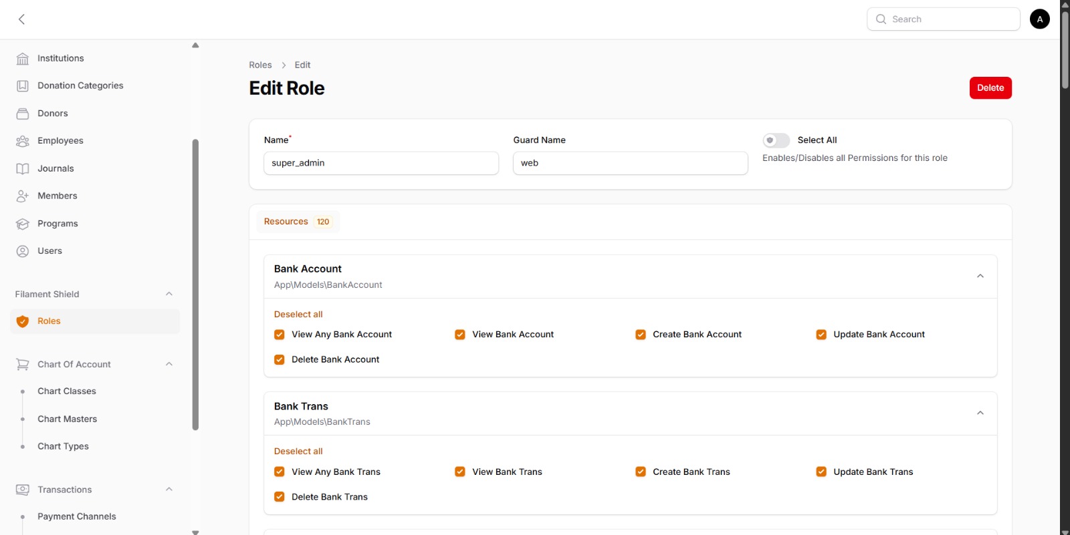Screen dimensions: 1070x535
Task: Uncheck Update Bank Account permission
Action: pos(821,335)
